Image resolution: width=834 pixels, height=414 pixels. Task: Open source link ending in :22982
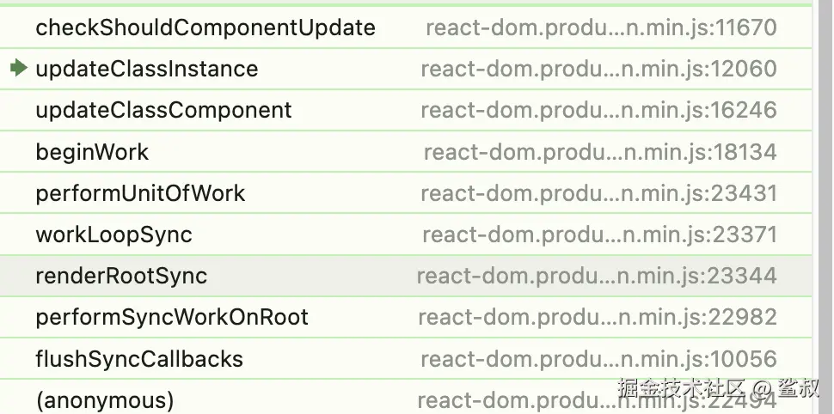[x=598, y=317]
